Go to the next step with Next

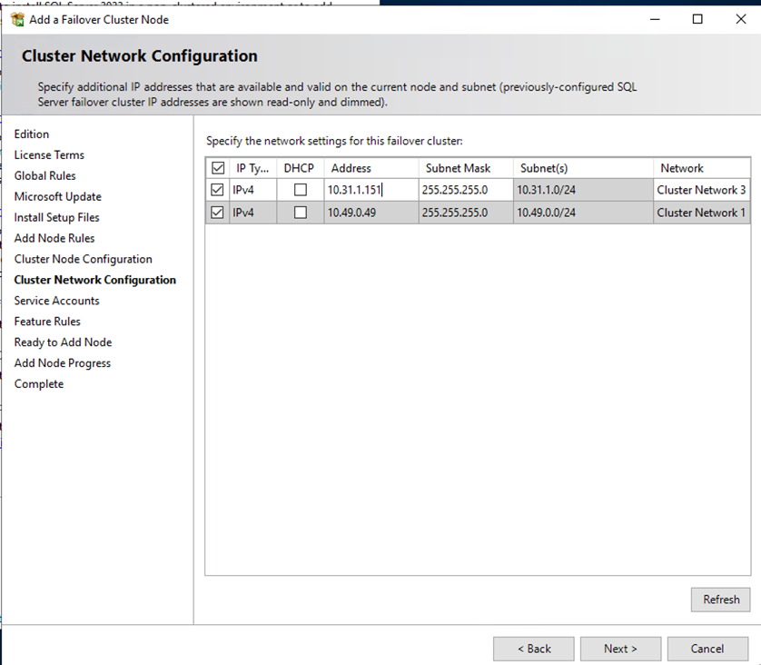click(620, 649)
